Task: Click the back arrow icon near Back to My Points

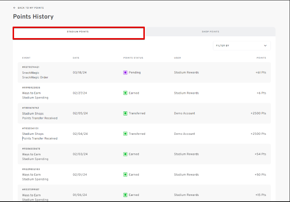Action: pyautogui.click(x=14, y=8)
